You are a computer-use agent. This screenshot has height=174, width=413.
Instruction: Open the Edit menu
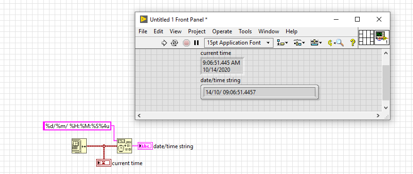coord(158,31)
